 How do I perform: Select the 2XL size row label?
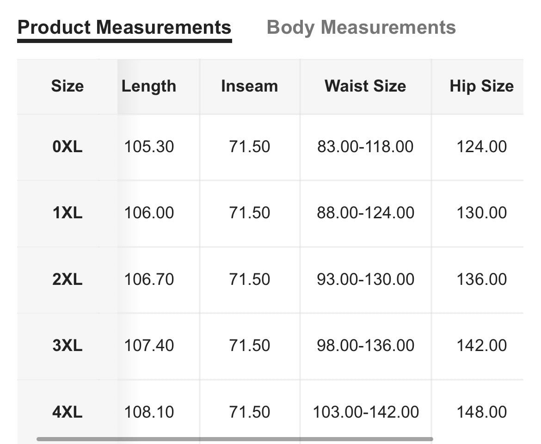point(68,279)
